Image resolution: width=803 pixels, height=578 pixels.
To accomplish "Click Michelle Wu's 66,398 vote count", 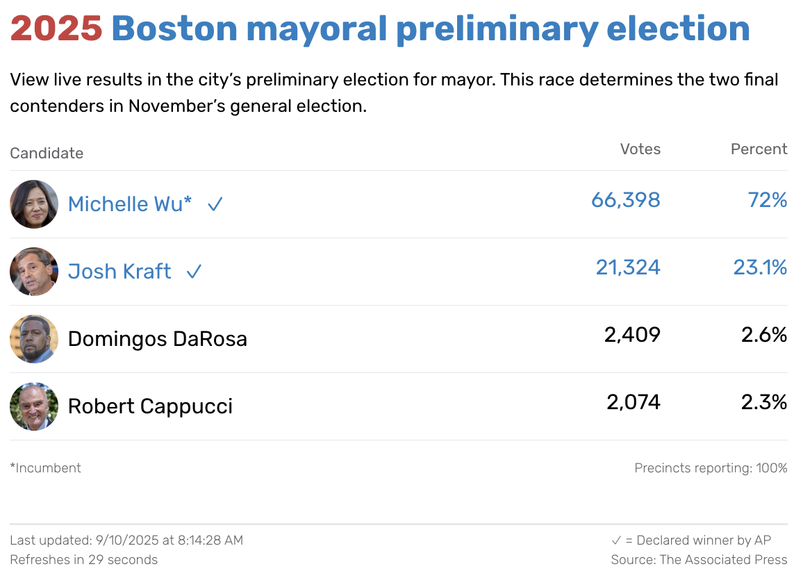I will click(625, 201).
